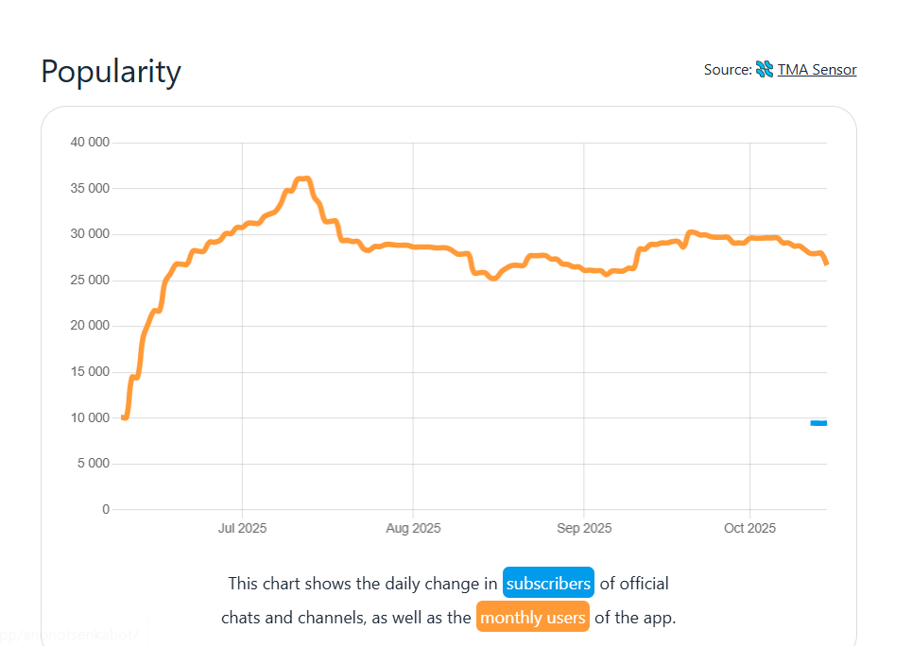Click the orange line's starting point at 10 000
The width and height of the screenshot is (912, 646).
point(125,416)
